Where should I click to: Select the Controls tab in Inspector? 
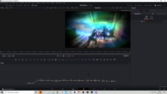(146, 17)
